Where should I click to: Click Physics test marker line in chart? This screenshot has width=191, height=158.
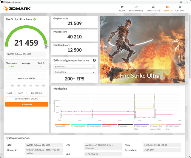click(x=135, y=106)
